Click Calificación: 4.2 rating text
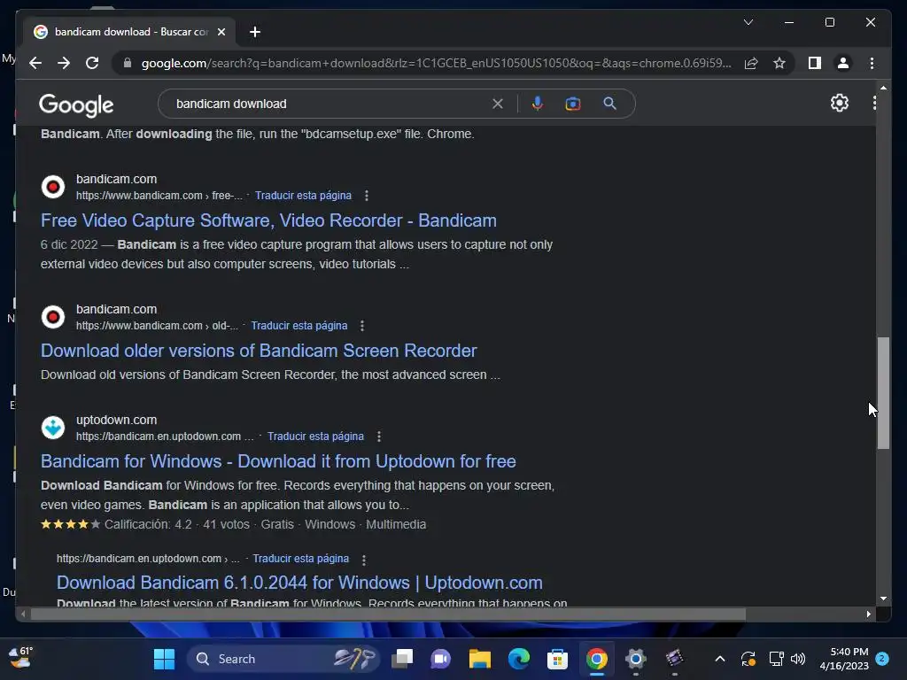Screen dimensions: 907x680 tap(148, 524)
